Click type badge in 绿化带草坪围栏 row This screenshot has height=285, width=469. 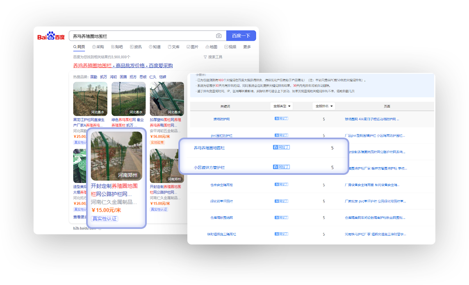point(282,201)
